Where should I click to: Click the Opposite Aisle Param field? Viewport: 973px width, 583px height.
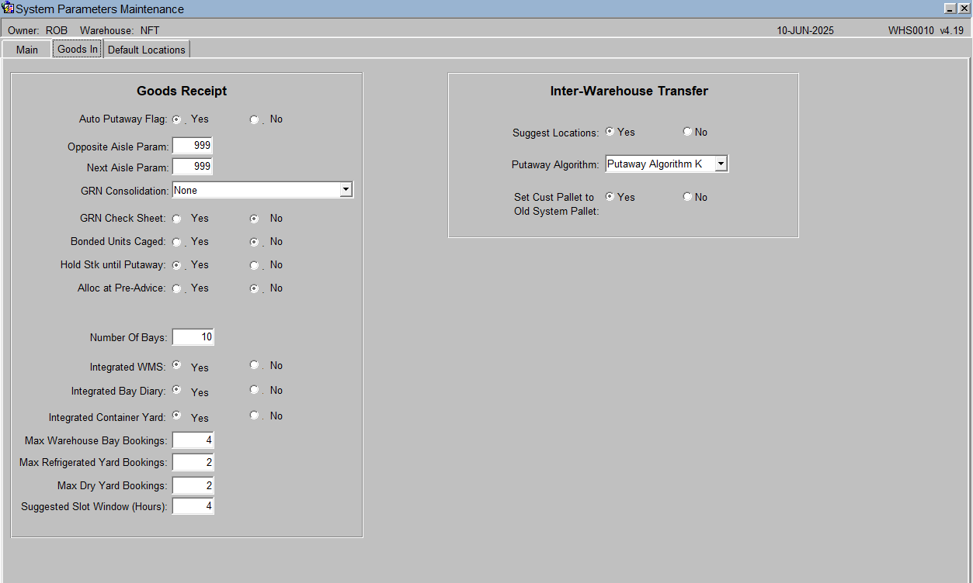point(193,146)
